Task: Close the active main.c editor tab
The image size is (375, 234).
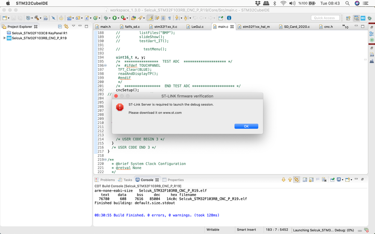Action: click(x=232, y=27)
